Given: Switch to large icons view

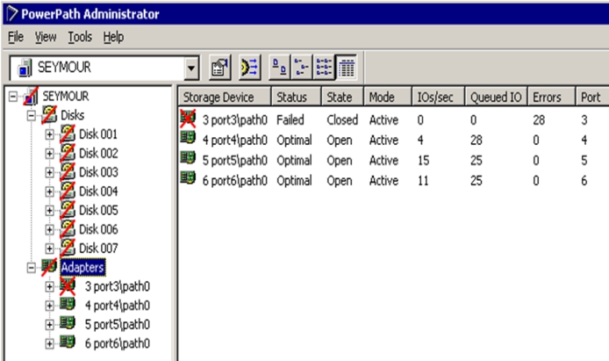Looking at the screenshot, I should click(x=279, y=68).
